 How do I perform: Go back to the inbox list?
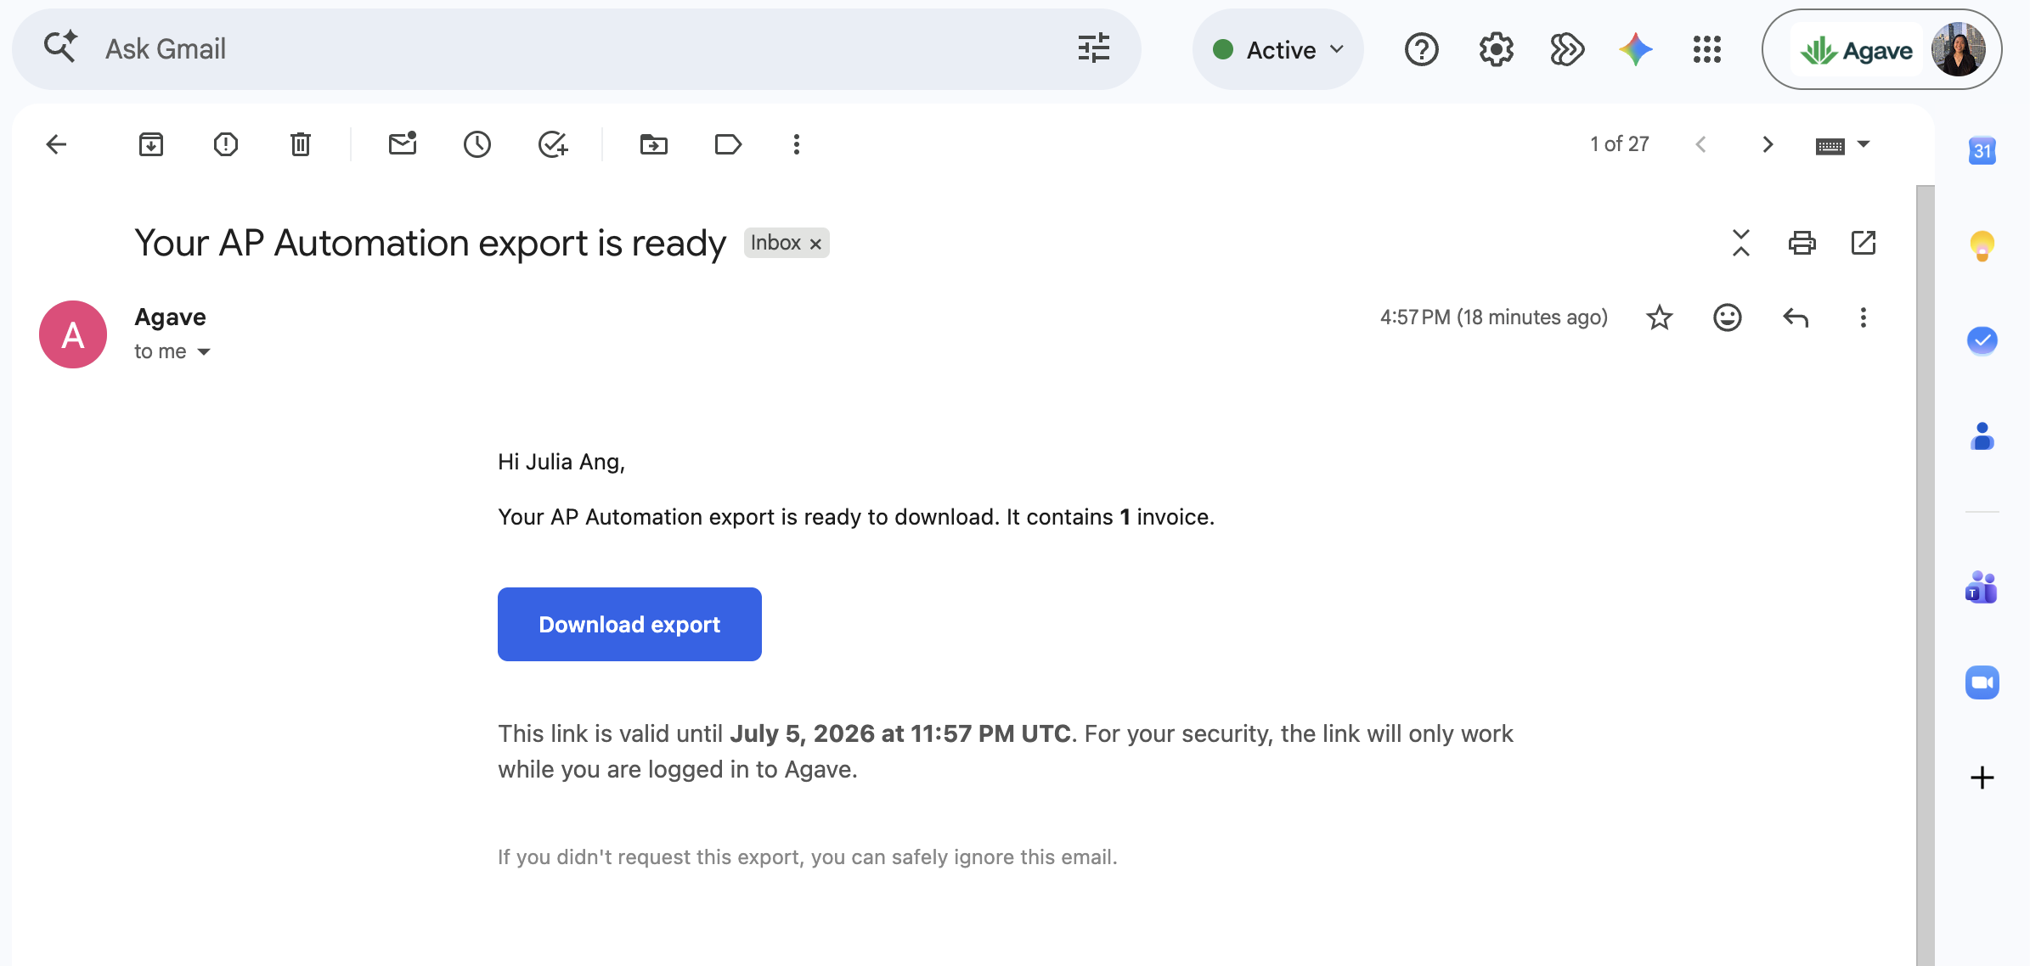(56, 144)
